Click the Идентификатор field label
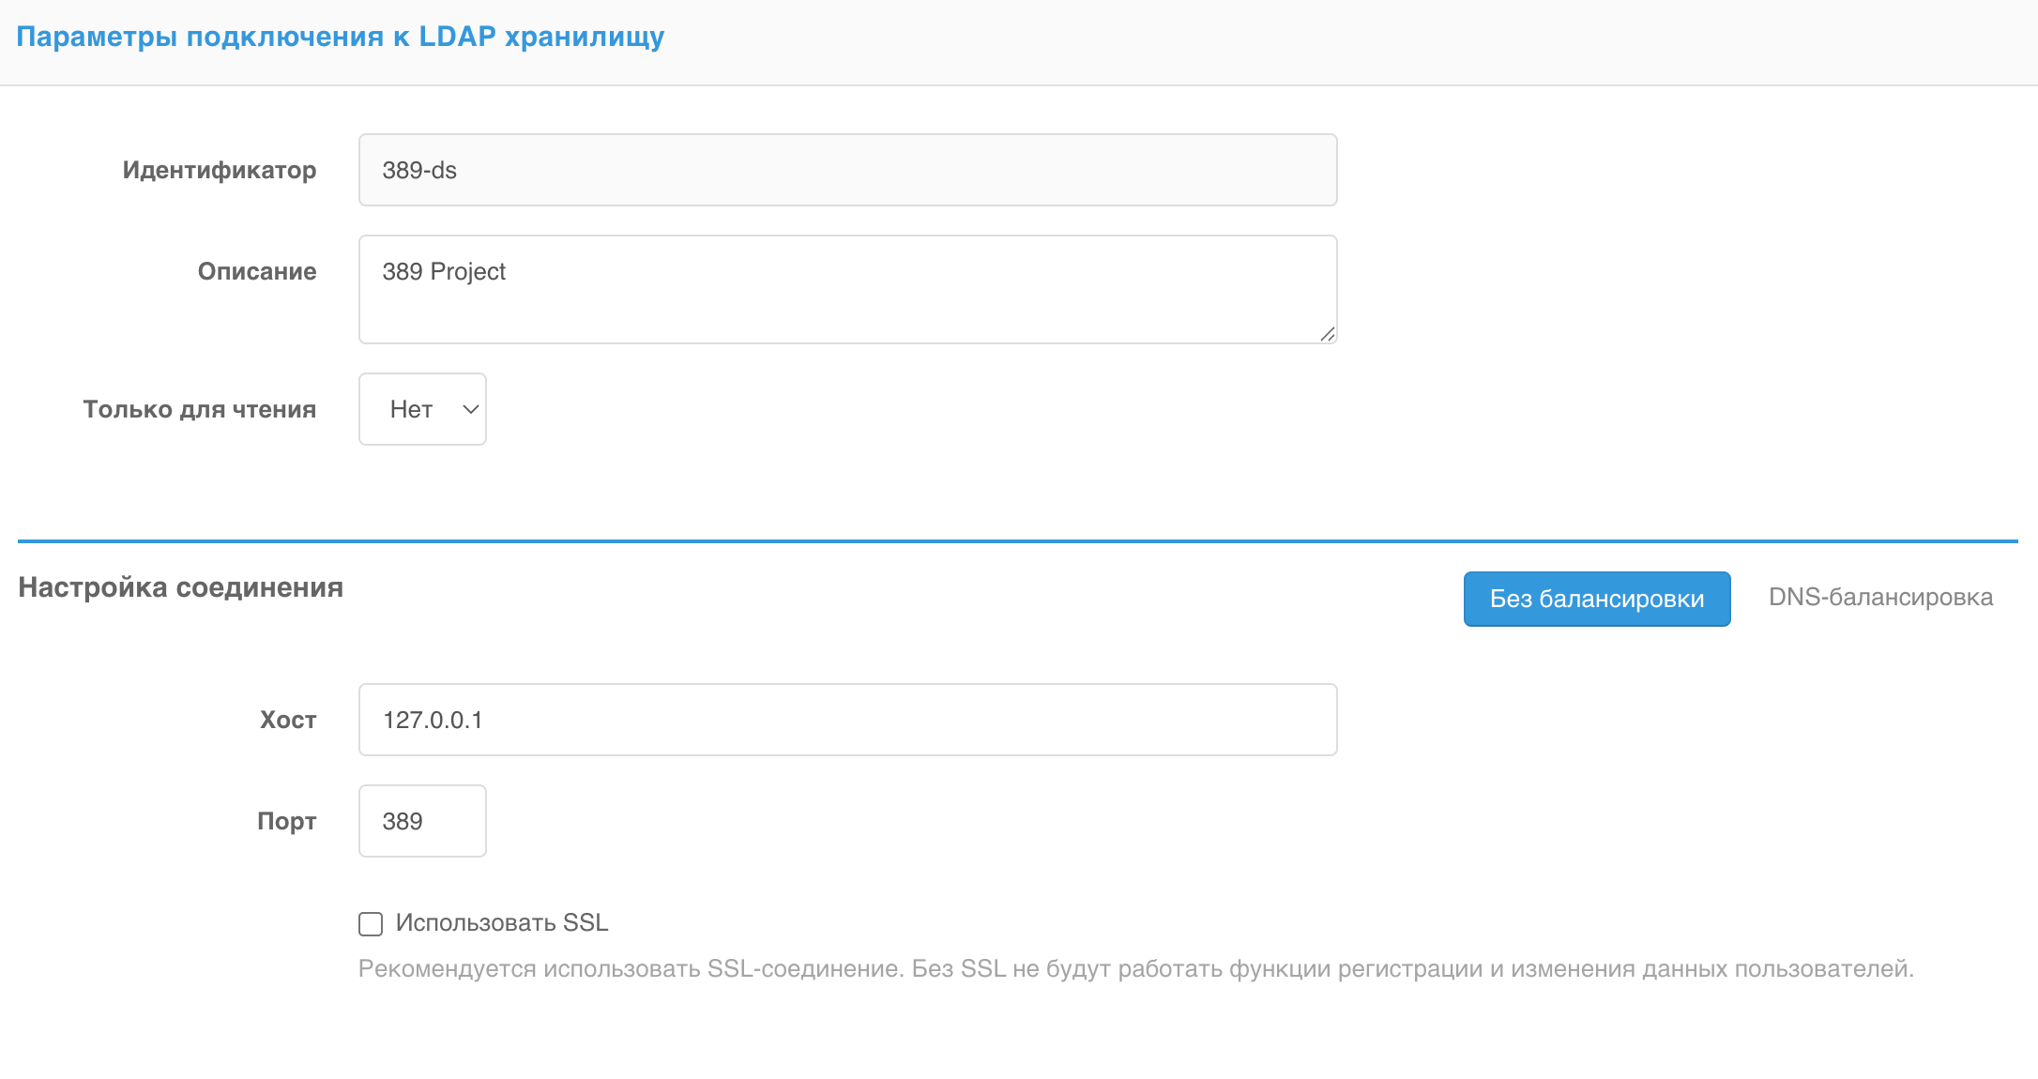 click(220, 170)
